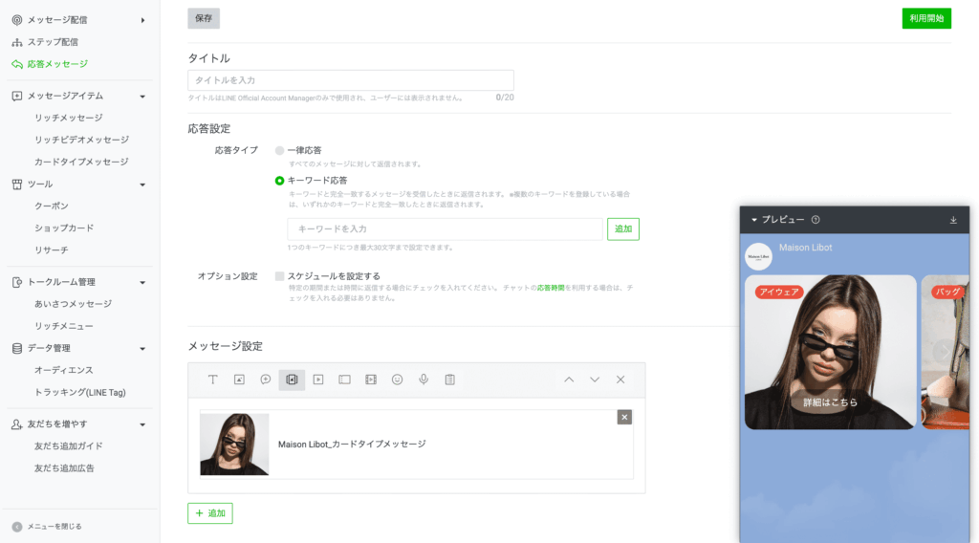This screenshot has height=543, width=979.
Task: Select the microphone voice message icon
Action: tap(424, 380)
